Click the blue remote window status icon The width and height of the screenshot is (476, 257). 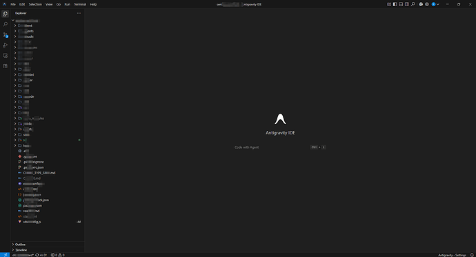point(5,255)
